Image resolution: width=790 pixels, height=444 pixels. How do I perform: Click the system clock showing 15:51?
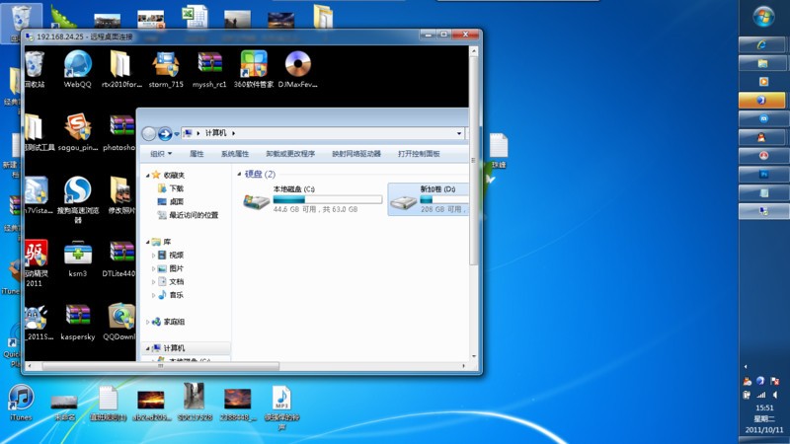(764, 407)
